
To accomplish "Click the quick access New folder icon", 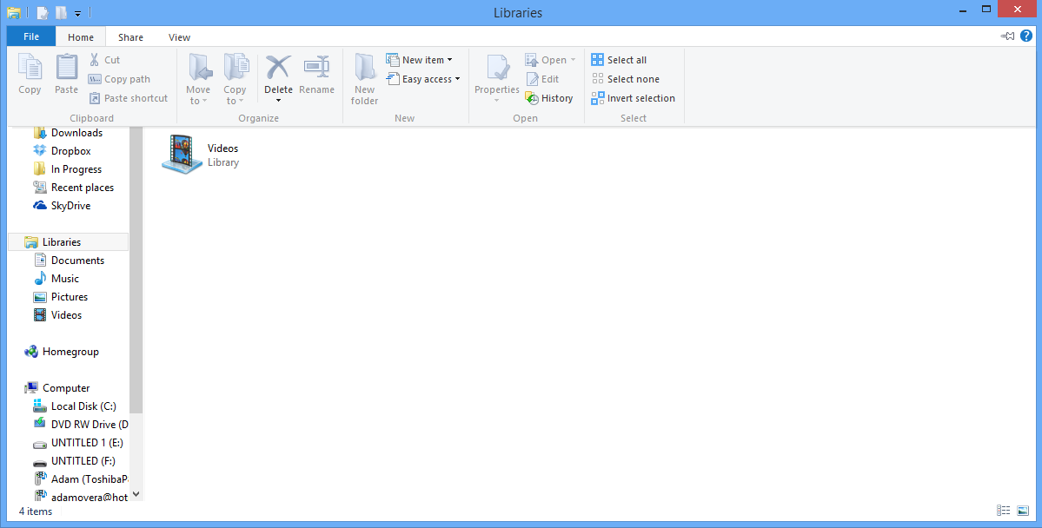I will (61, 13).
